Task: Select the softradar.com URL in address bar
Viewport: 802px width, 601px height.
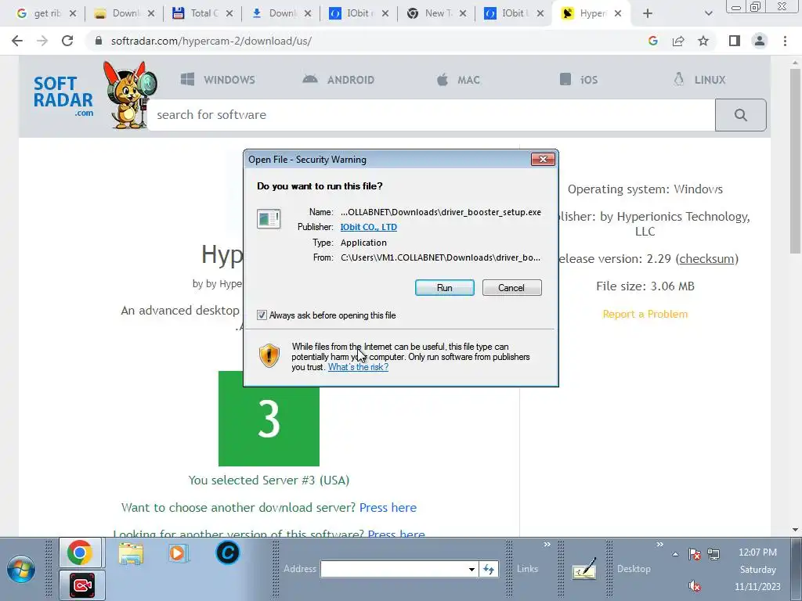Action: click(x=211, y=41)
